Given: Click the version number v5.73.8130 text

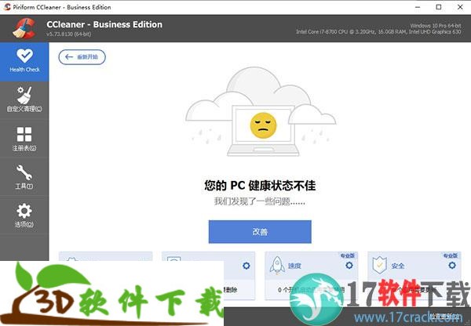Looking at the screenshot, I should pos(69,34).
